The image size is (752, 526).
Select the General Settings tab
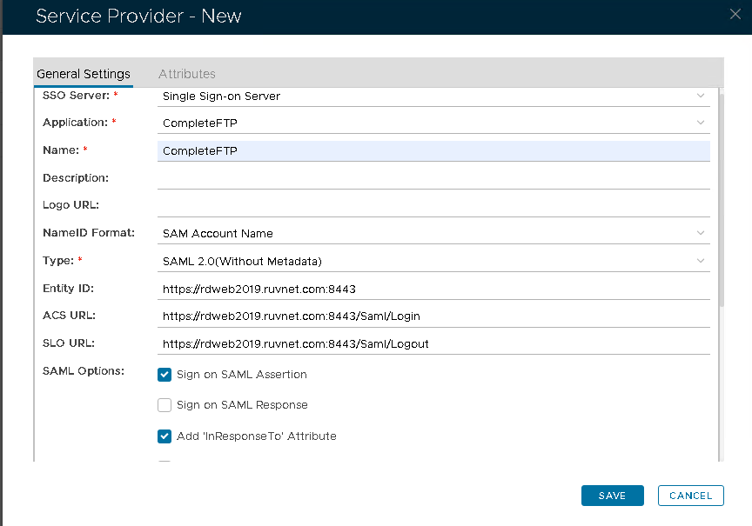coord(84,74)
